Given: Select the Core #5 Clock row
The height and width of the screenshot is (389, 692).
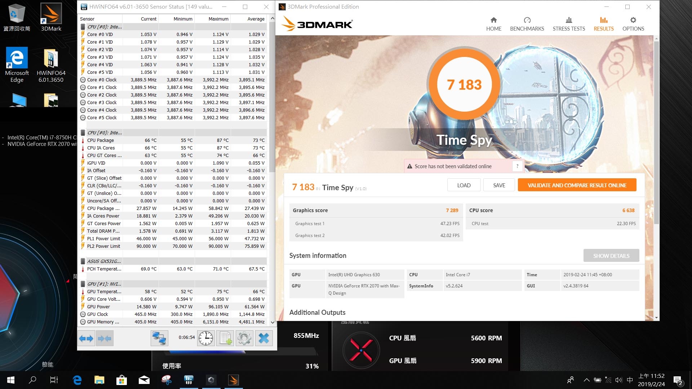Looking at the screenshot, I should [173, 118].
